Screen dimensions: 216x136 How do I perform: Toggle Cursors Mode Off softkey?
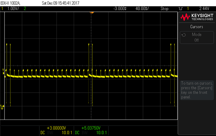[197, 37]
